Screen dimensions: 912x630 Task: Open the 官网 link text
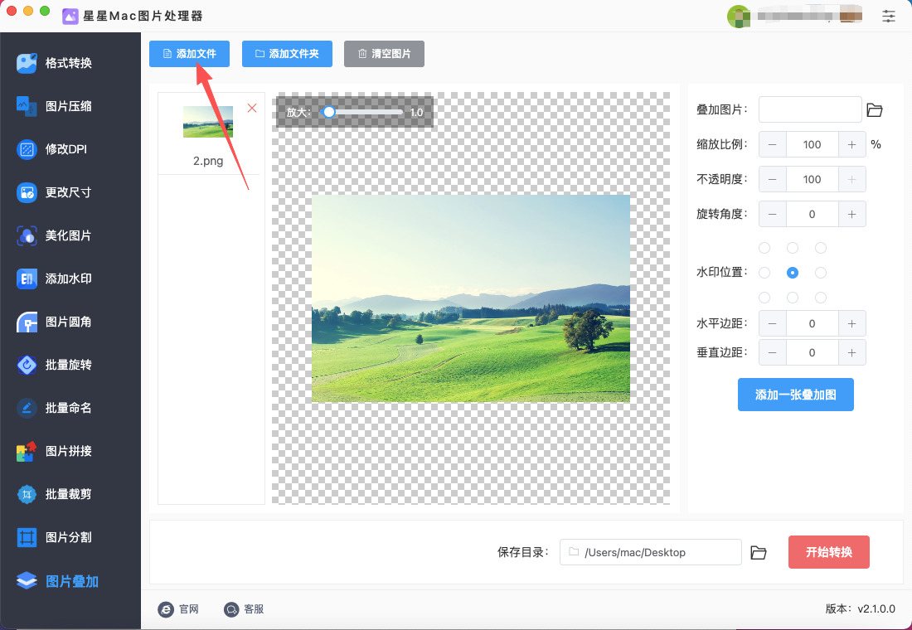[x=189, y=609]
